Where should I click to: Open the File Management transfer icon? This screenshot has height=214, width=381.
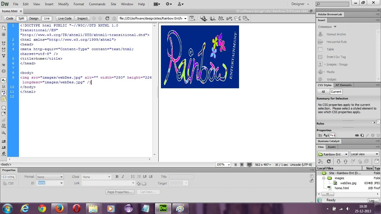[221, 18]
